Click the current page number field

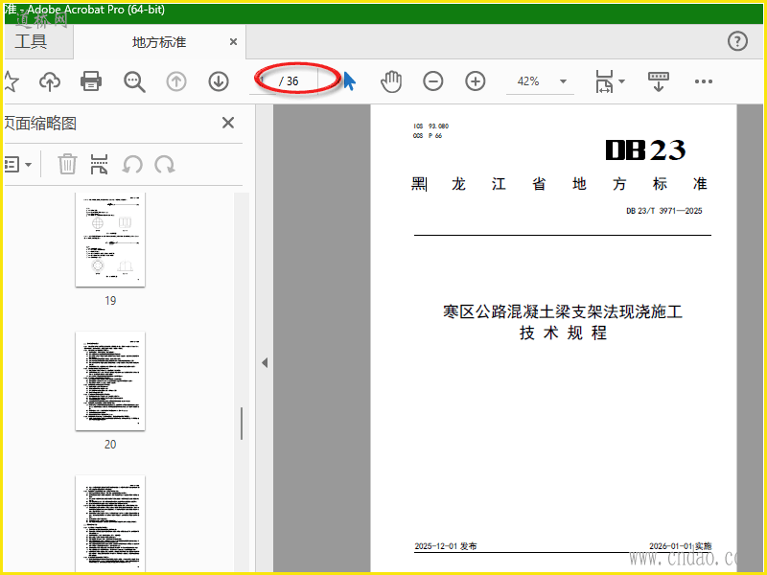coord(265,81)
